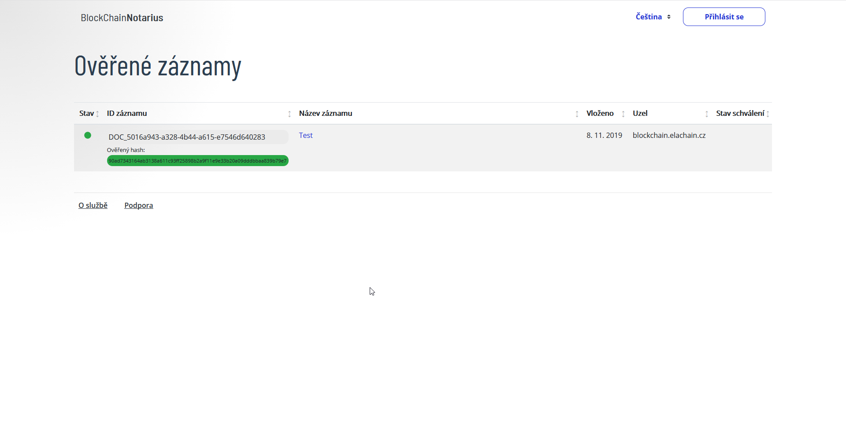Click the sort arrows for Uzel column
Image resolution: width=846 pixels, height=426 pixels.
(707, 114)
